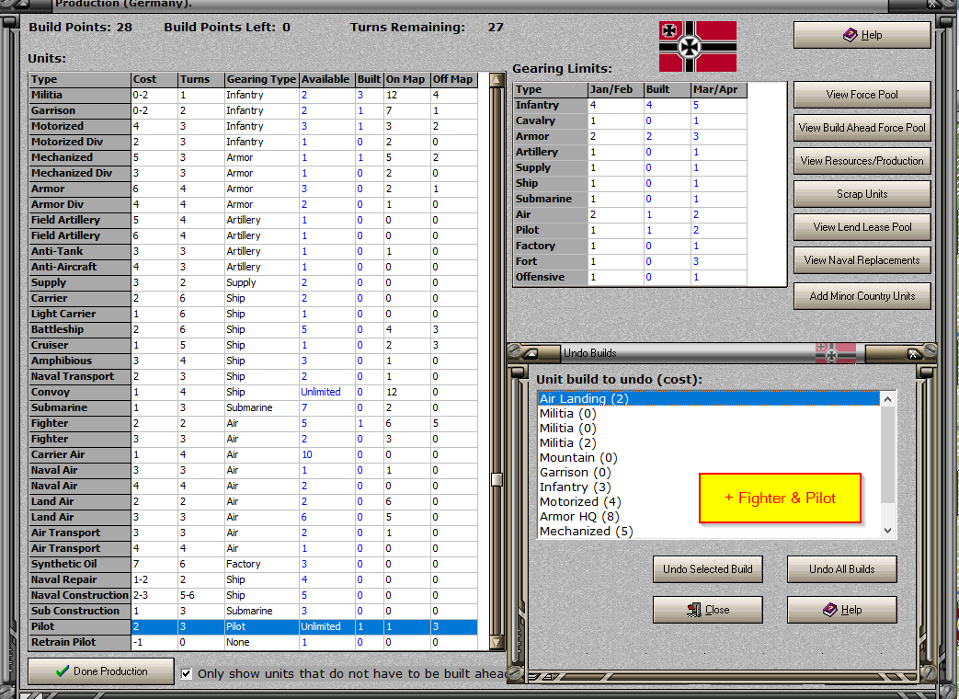Open View Lend Lease Pool
The height and width of the screenshot is (699, 959).
click(862, 227)
